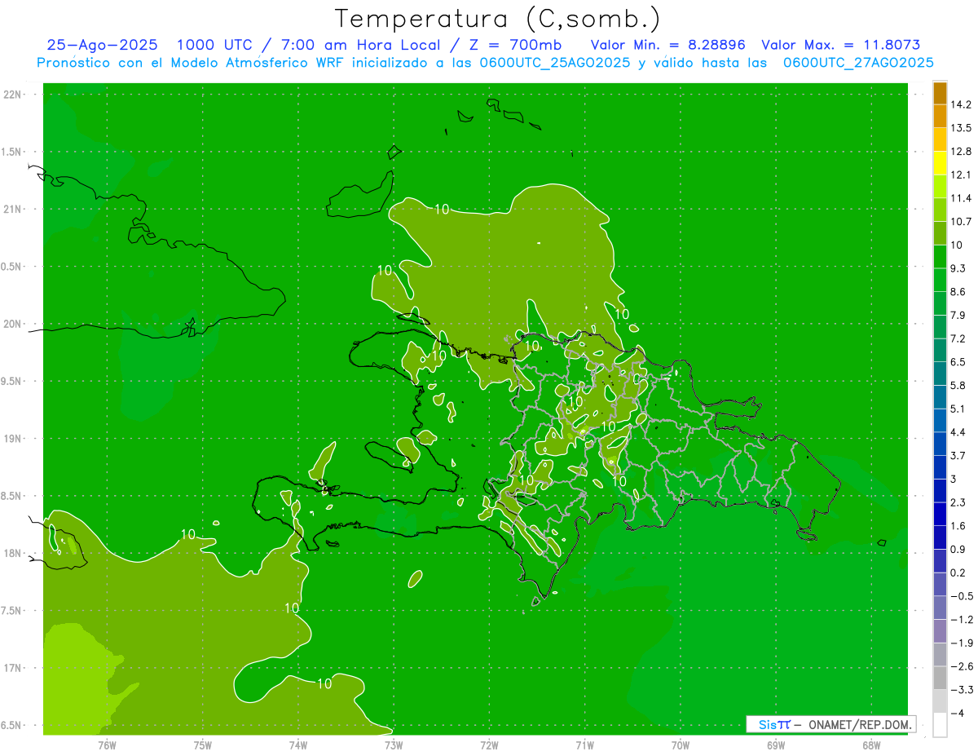This screenshot has width=978, height=756.
Task: Click the "74W" longitude label
Action: pyautogui.click(x=298, y=745)
